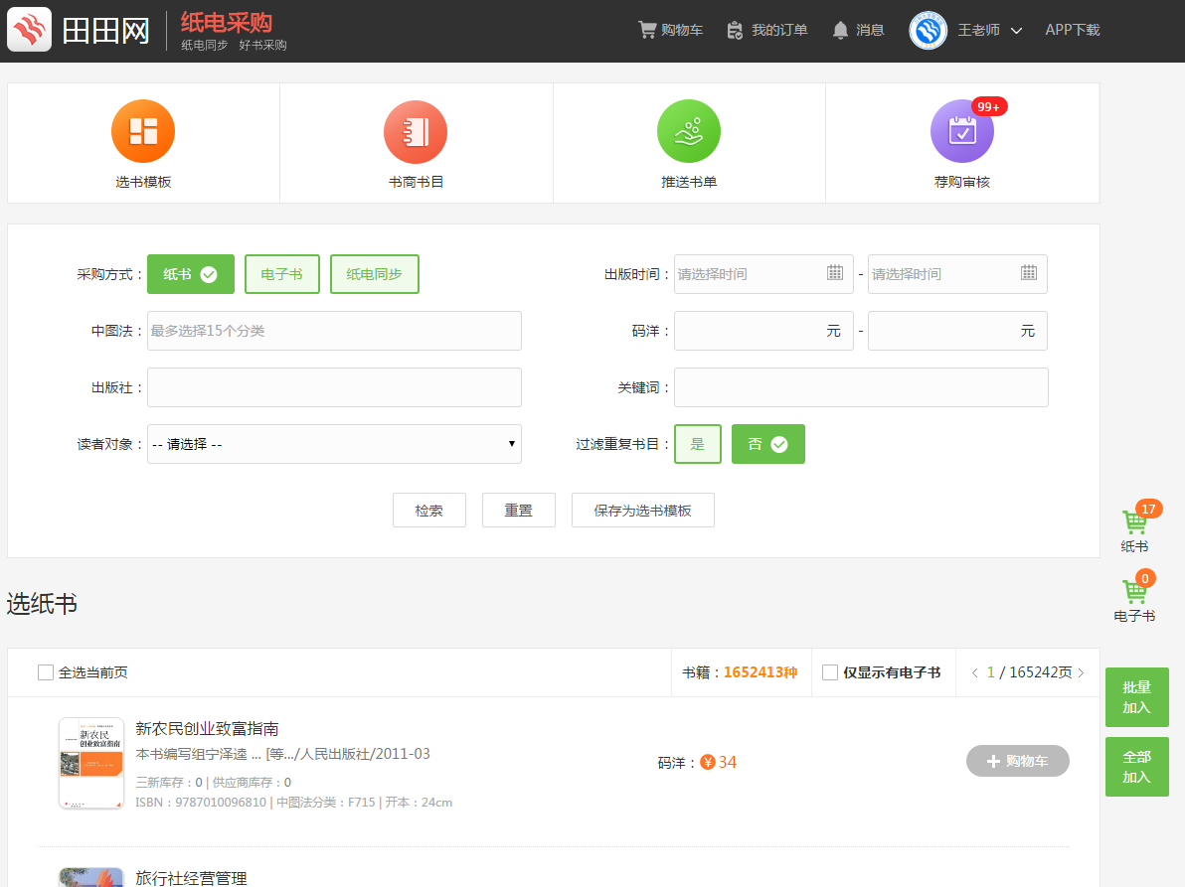Open the 选书模板 tab label
Screen dimensions: 1185x887
143,182
